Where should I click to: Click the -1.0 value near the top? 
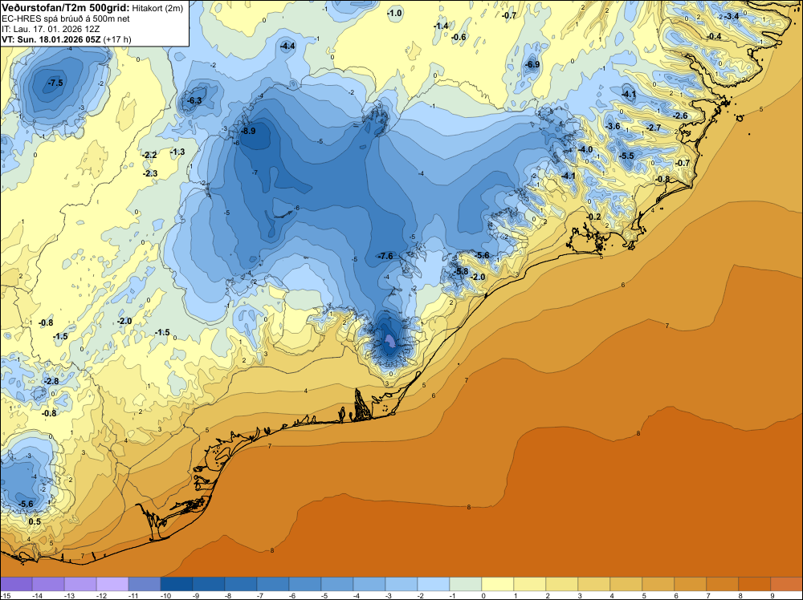point(394,13)
